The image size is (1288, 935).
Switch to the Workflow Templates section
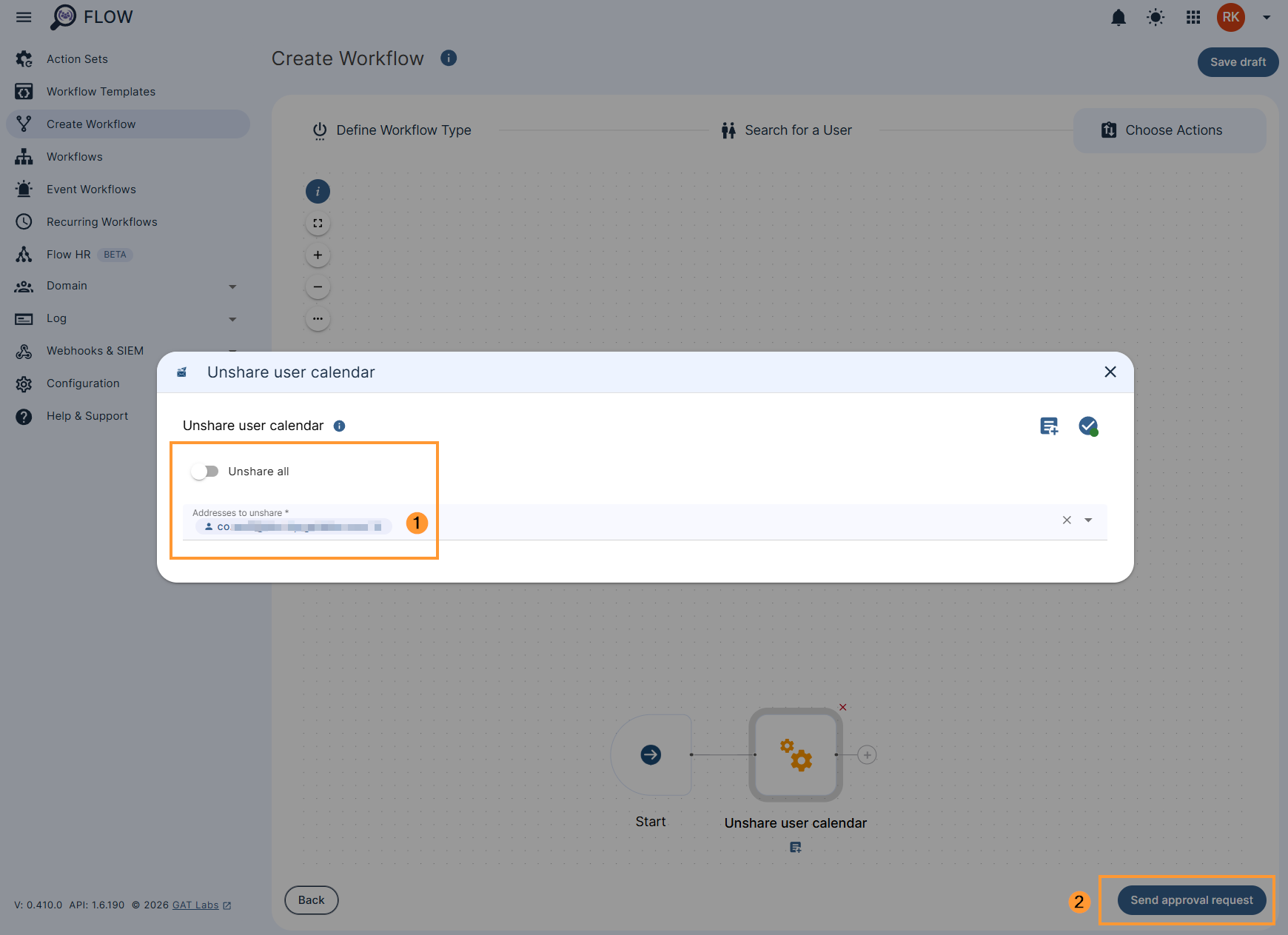(101, 91)
